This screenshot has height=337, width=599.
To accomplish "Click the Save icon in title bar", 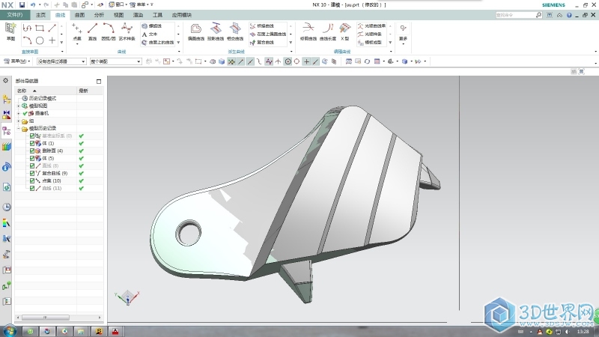I will tap(22, 4).
